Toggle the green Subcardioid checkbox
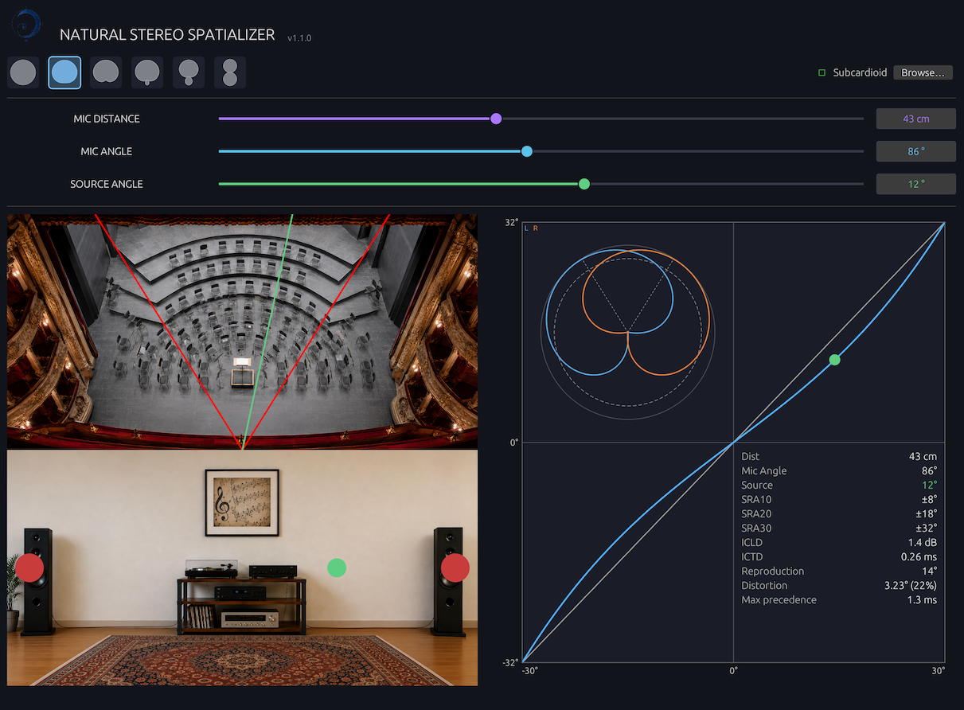The image size is (964, 710). [x=822, y=72]
